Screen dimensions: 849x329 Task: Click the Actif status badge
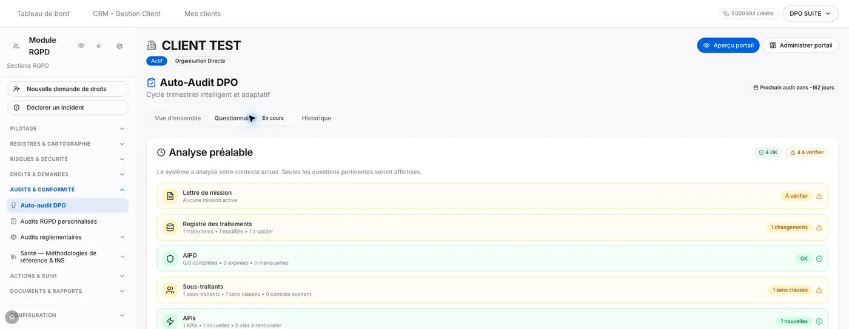point(156,61)
